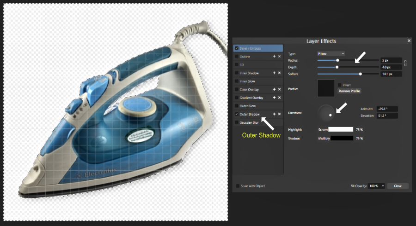416x226 pixels.
Task: Select the 3D effect in the list
Action: (242, 65)
